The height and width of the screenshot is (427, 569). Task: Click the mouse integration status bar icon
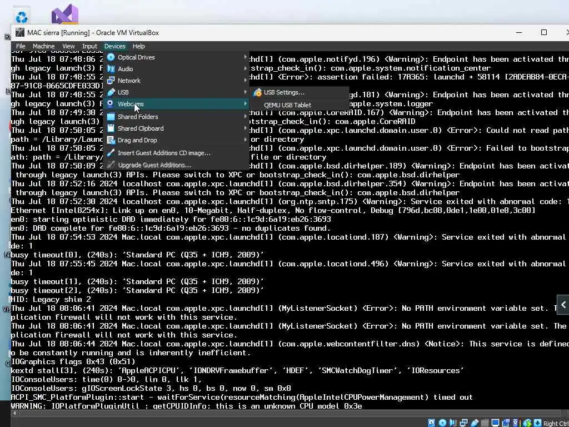tap(527, 423)
